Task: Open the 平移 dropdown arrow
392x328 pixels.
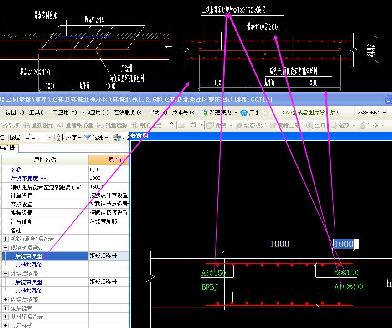Action: [x=383, y=125]
